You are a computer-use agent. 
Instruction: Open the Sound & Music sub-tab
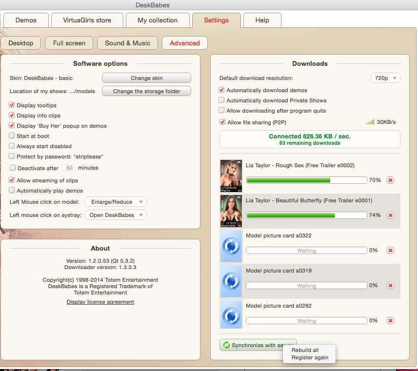(x=127, y=43)
